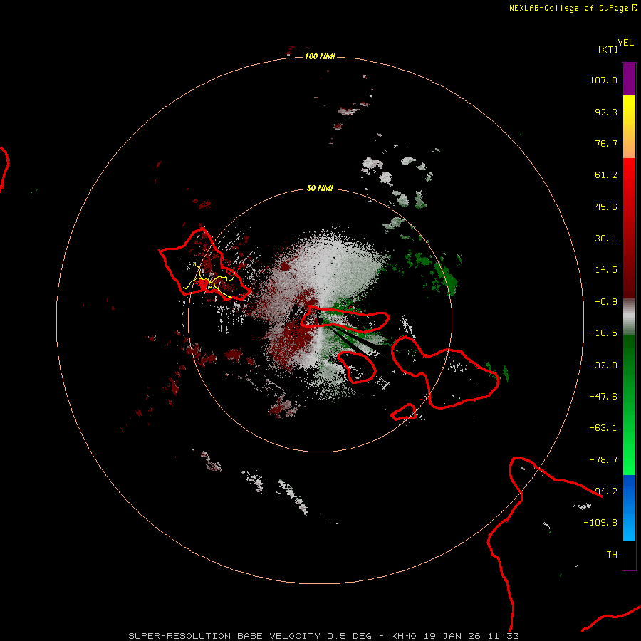Click the 100 NMI range ring label
The height and width of the screenshot is (641, 641).
(320, 56)
